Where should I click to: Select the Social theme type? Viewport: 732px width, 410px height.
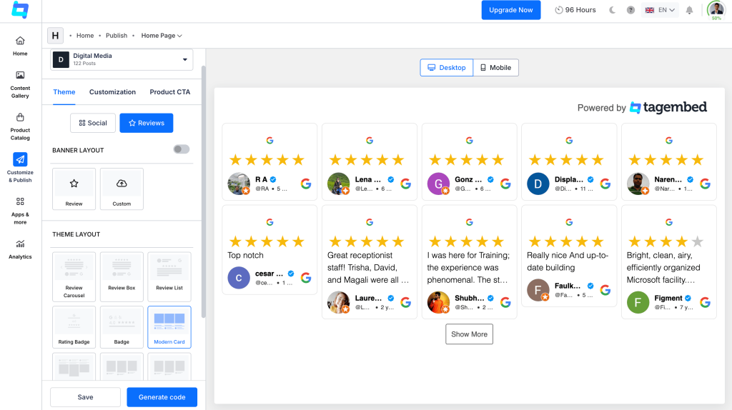click(x=93, y=123)
